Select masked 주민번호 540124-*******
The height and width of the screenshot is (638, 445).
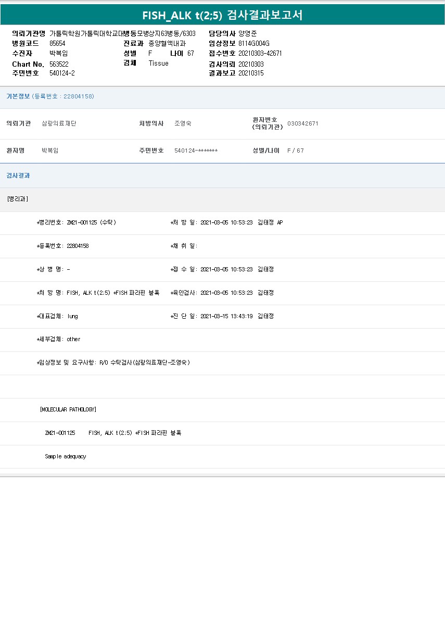(x=196, y=151)
